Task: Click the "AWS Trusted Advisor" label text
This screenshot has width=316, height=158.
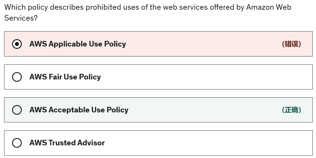Action: tap(67, 143)
